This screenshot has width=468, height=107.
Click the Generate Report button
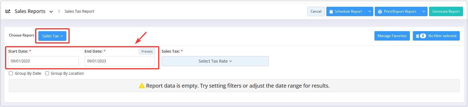(x=446, y=11)
